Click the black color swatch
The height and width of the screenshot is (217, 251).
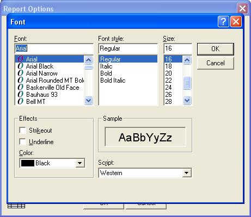point(28,163)
